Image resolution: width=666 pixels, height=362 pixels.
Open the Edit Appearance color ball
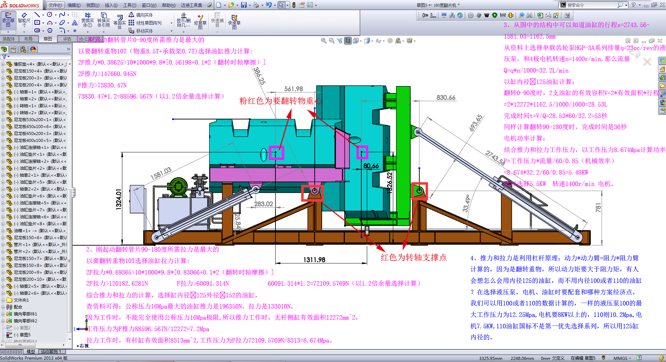tap(398, 41)
